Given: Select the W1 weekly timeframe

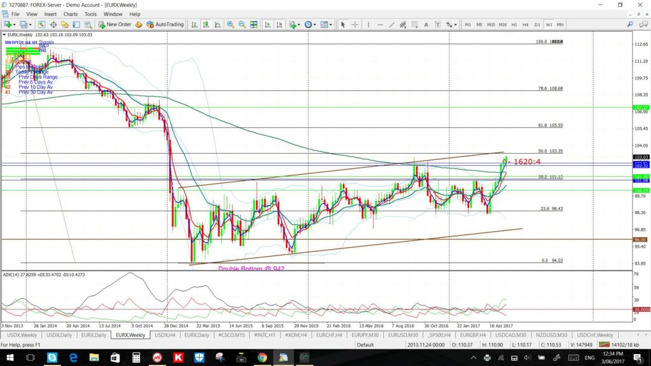Looking at the screenshot, I should (x=549, y=25).
